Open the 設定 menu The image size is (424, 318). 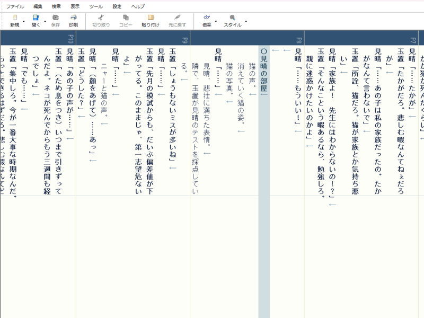[x=117, y=6]
